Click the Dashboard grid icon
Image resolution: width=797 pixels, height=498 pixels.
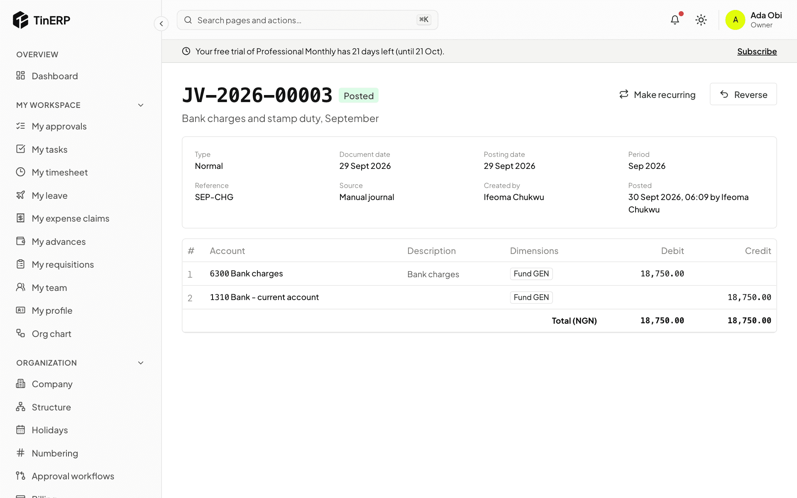pos(20,76)
